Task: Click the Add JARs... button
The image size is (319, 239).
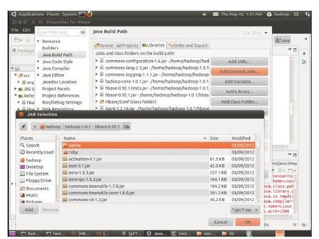Action: 239,61
